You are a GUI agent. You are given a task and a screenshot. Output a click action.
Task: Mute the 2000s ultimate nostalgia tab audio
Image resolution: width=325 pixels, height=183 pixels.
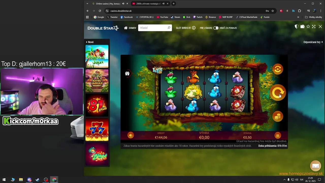[x=164, y=4]
